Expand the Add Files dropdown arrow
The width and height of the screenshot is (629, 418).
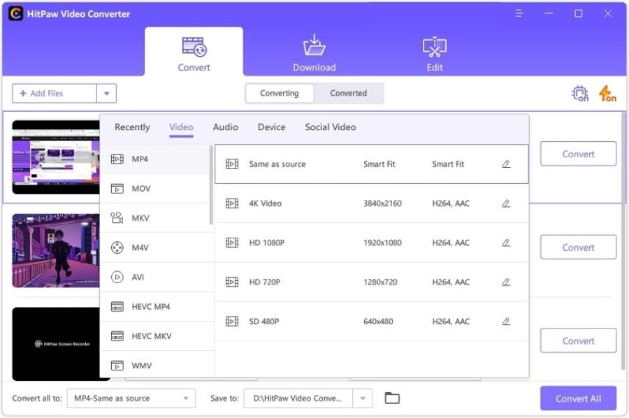pos(106,94)
